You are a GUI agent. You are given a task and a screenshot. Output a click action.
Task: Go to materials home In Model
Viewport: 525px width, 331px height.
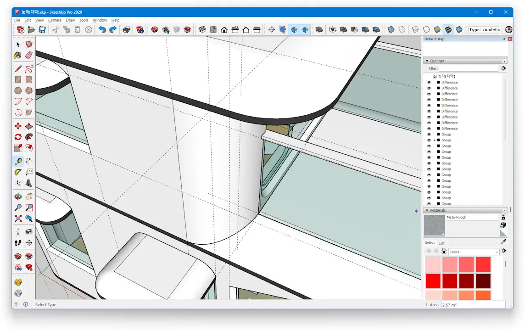click(x=444, y=251)
